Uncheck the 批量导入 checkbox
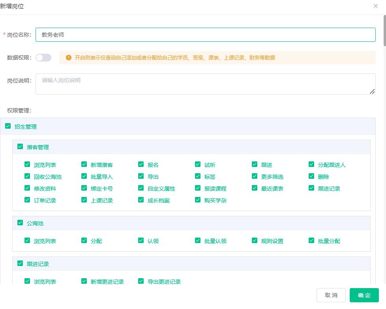The image size is (386, 309). 84,176
